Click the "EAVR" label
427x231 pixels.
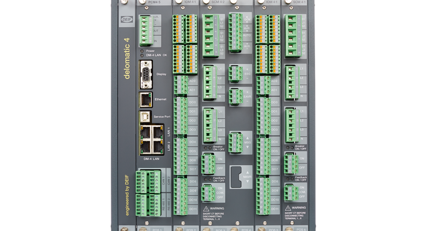click(x=248, y=96)
